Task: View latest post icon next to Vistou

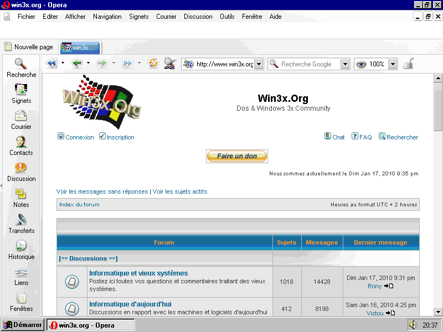Action: click(x=390, y=313)
